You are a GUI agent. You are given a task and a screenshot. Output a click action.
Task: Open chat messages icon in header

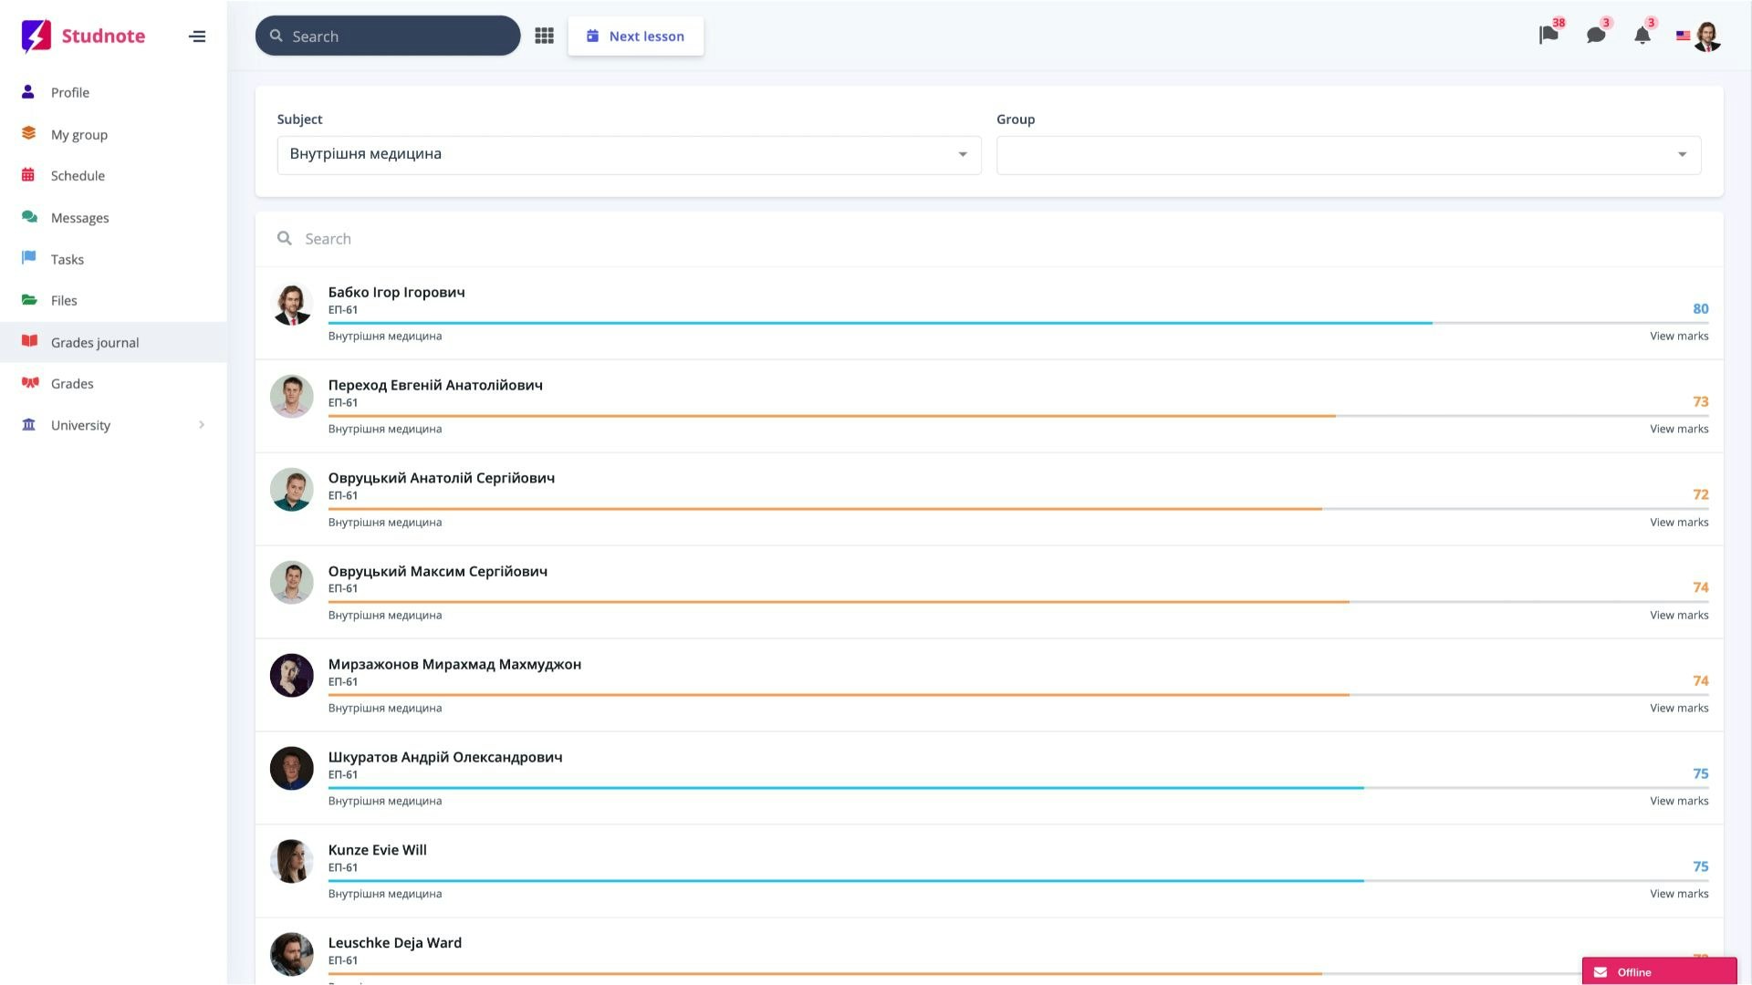pos(1596,36)
